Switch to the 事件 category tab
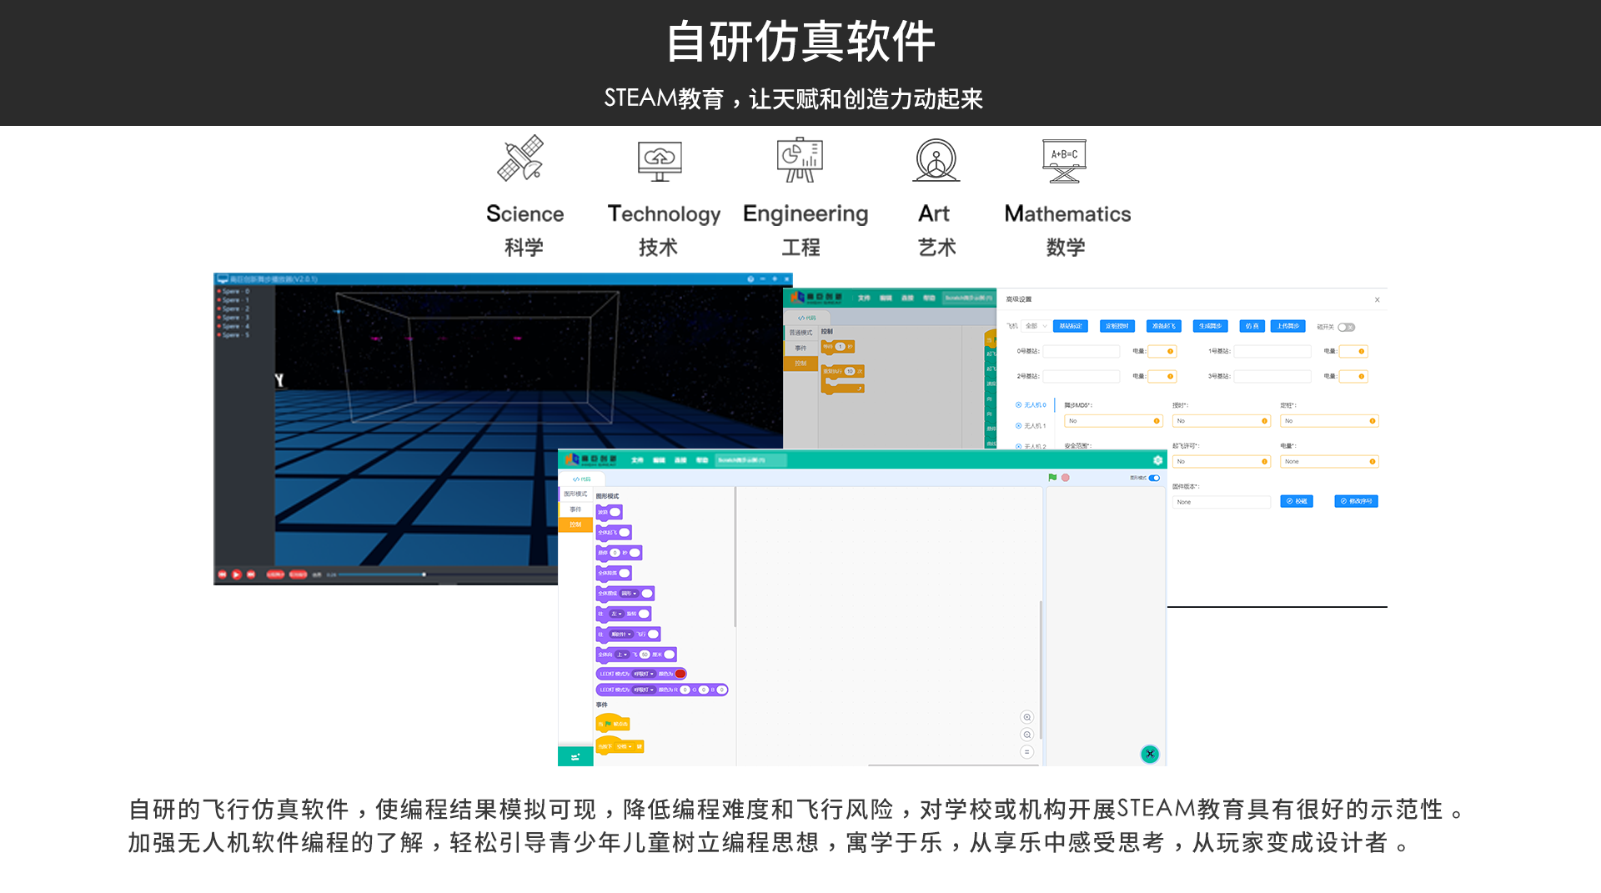The height and width of the screenshot is (893, 1601). (575, 509)
